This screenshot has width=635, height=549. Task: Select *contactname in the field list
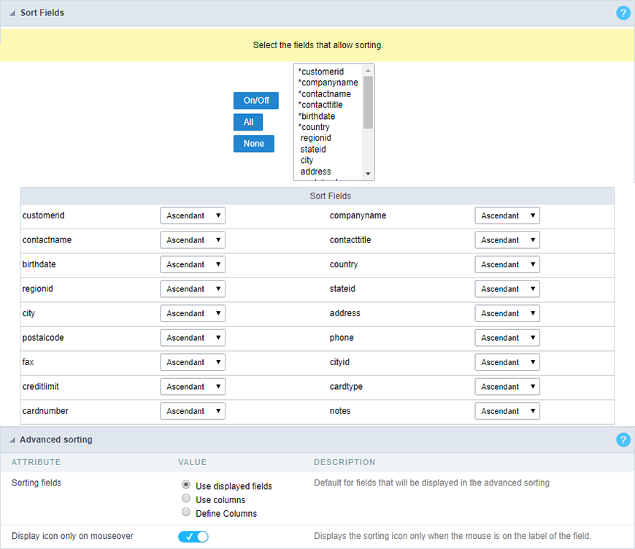(x=325, y=94)
